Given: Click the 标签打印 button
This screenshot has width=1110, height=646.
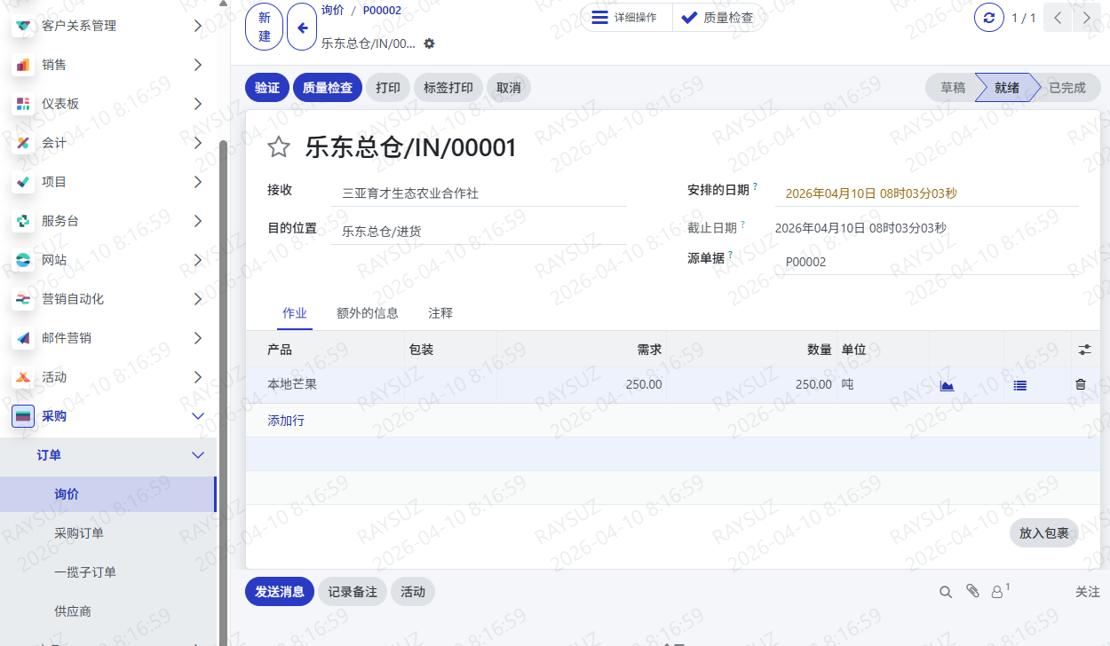Looking at the screenshot, I should 448,88.
